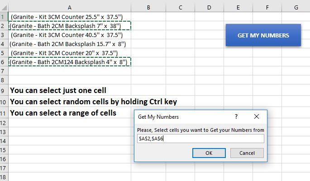
Task: Select column D header
Action: click(x=209, y=8)
